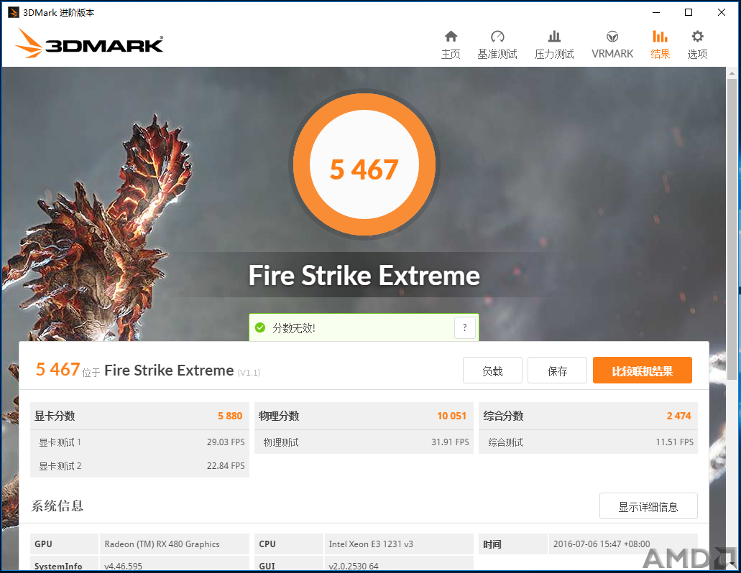Click the timestamp 2016-07-06 15:47 +08:00

click(602, 544)
